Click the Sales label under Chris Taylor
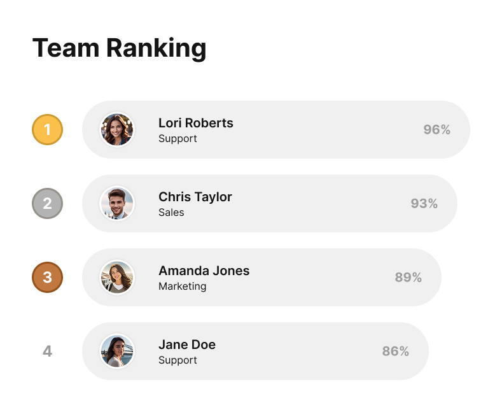Viewport: 502px width, 419px height. [171, 213]
